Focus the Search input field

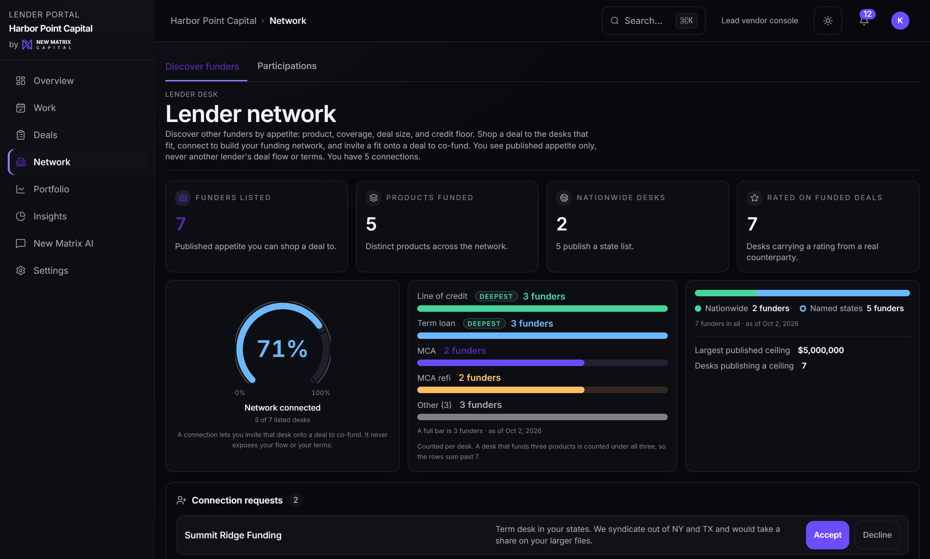[653, 21]
